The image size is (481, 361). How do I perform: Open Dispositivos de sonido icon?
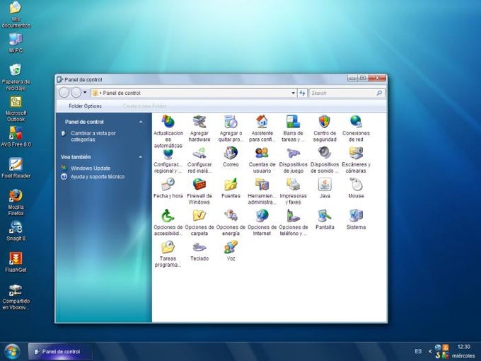coord(325,153)
